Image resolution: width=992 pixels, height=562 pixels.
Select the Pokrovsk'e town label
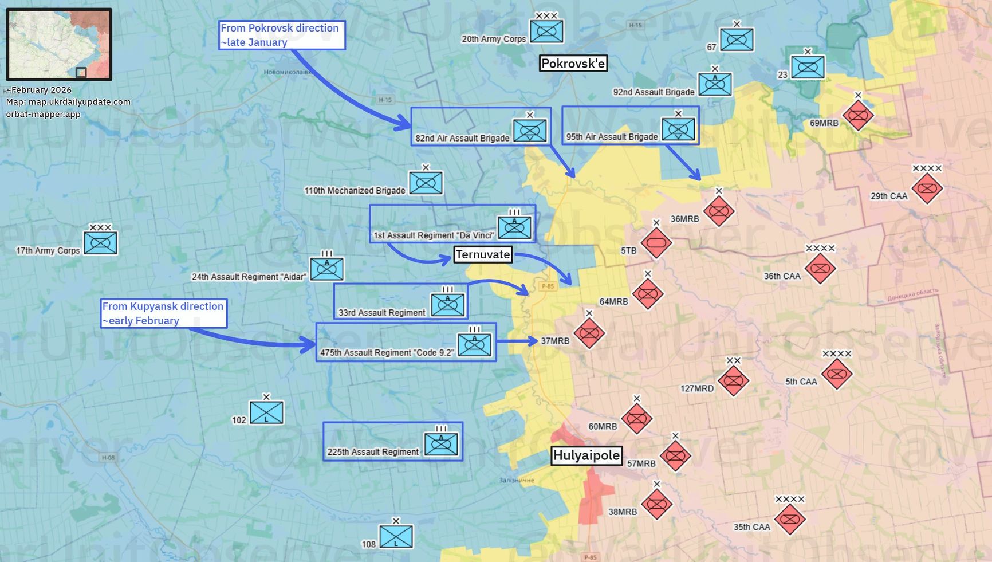tap(573, 64)
